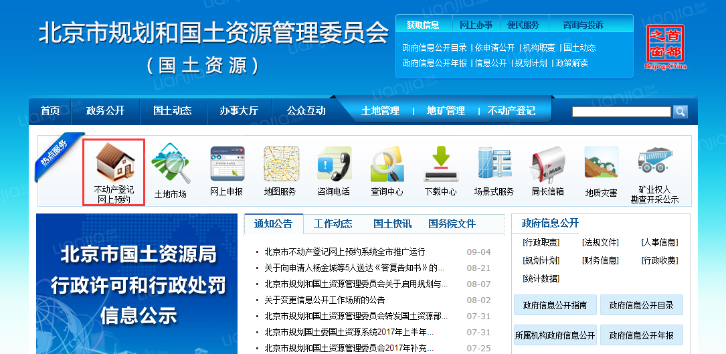Open 不动产登记 in the navigation bar
726x354 pixels.
pos(511,110)
